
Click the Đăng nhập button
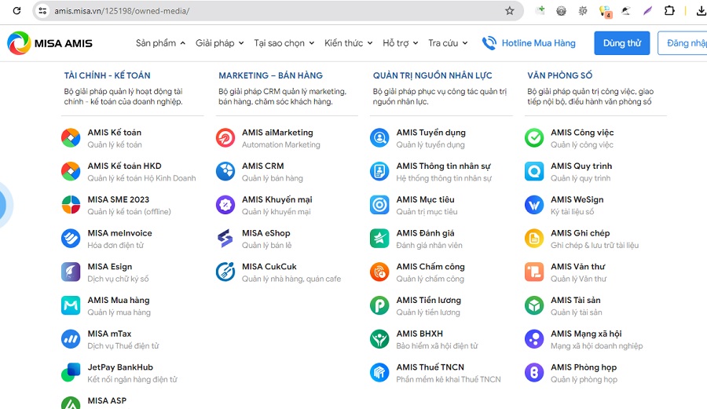682,43
